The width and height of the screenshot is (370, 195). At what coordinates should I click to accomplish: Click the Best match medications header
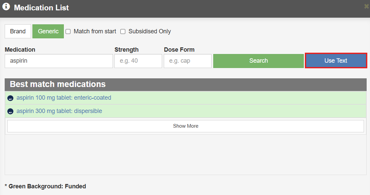tap(58, 84)
